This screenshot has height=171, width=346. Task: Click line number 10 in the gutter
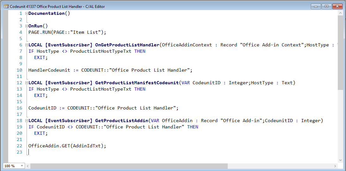coord(20,70)
